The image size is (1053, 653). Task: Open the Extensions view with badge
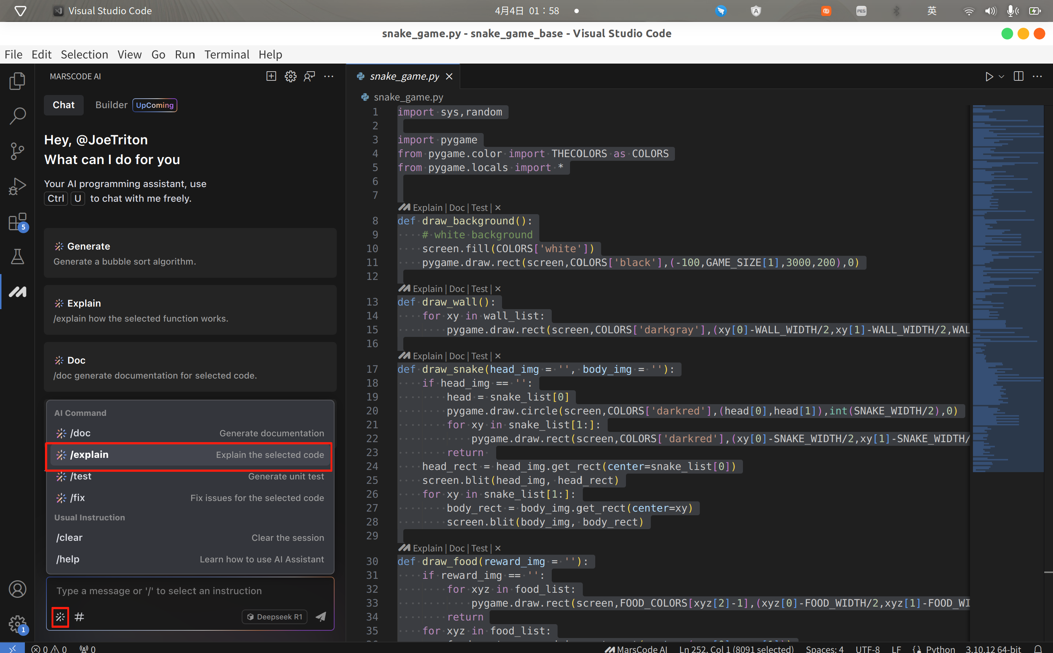pyautogui.click(x=17, y=222)
